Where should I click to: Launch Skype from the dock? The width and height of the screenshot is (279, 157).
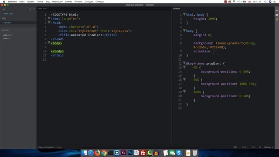tap(179, 153)
